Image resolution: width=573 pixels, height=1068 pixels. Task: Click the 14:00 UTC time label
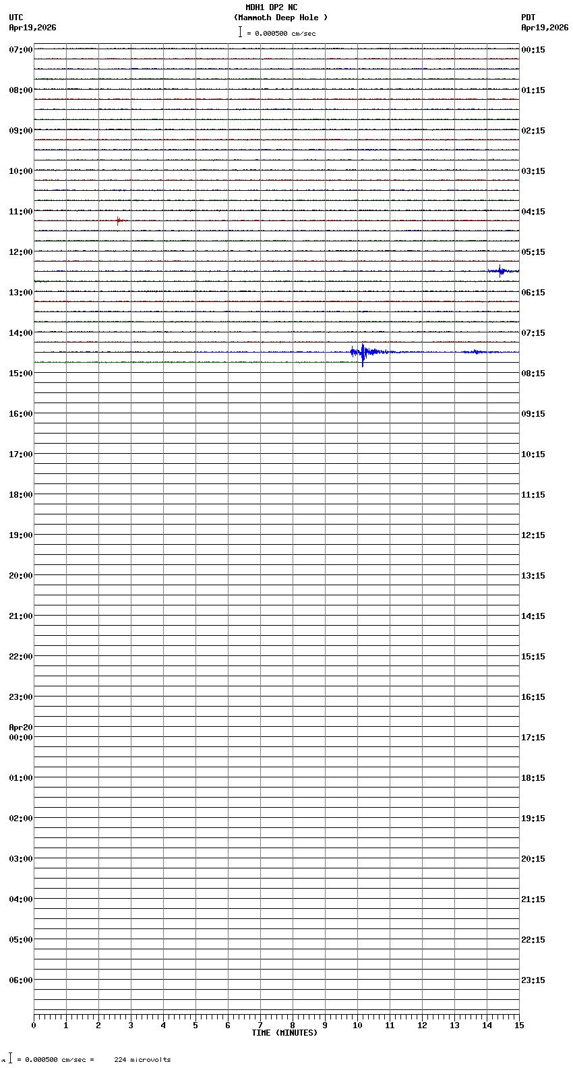(21, 333)
